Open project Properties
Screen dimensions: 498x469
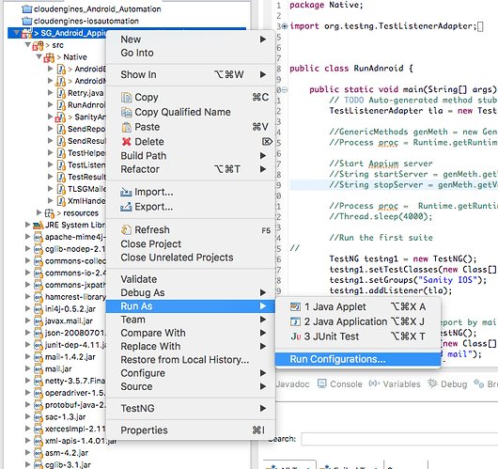pyautogui.click(x=191, y=430)
